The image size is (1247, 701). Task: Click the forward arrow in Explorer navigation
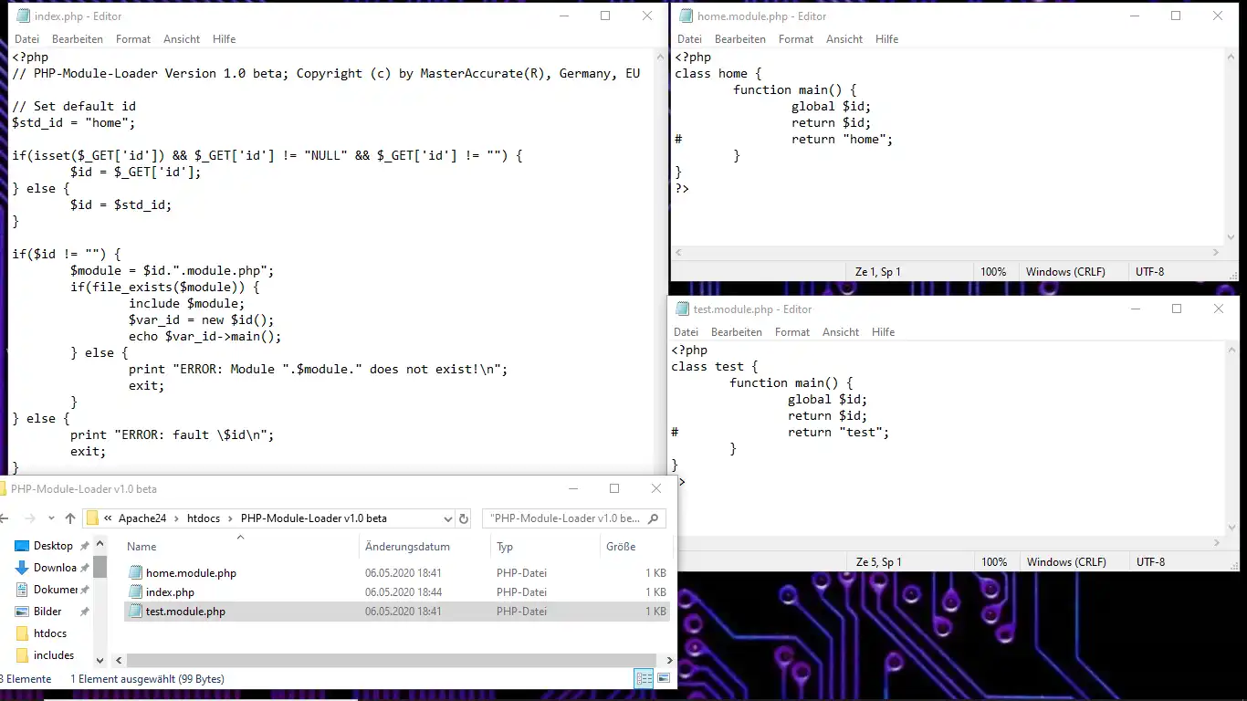click(x=29, y=518)
